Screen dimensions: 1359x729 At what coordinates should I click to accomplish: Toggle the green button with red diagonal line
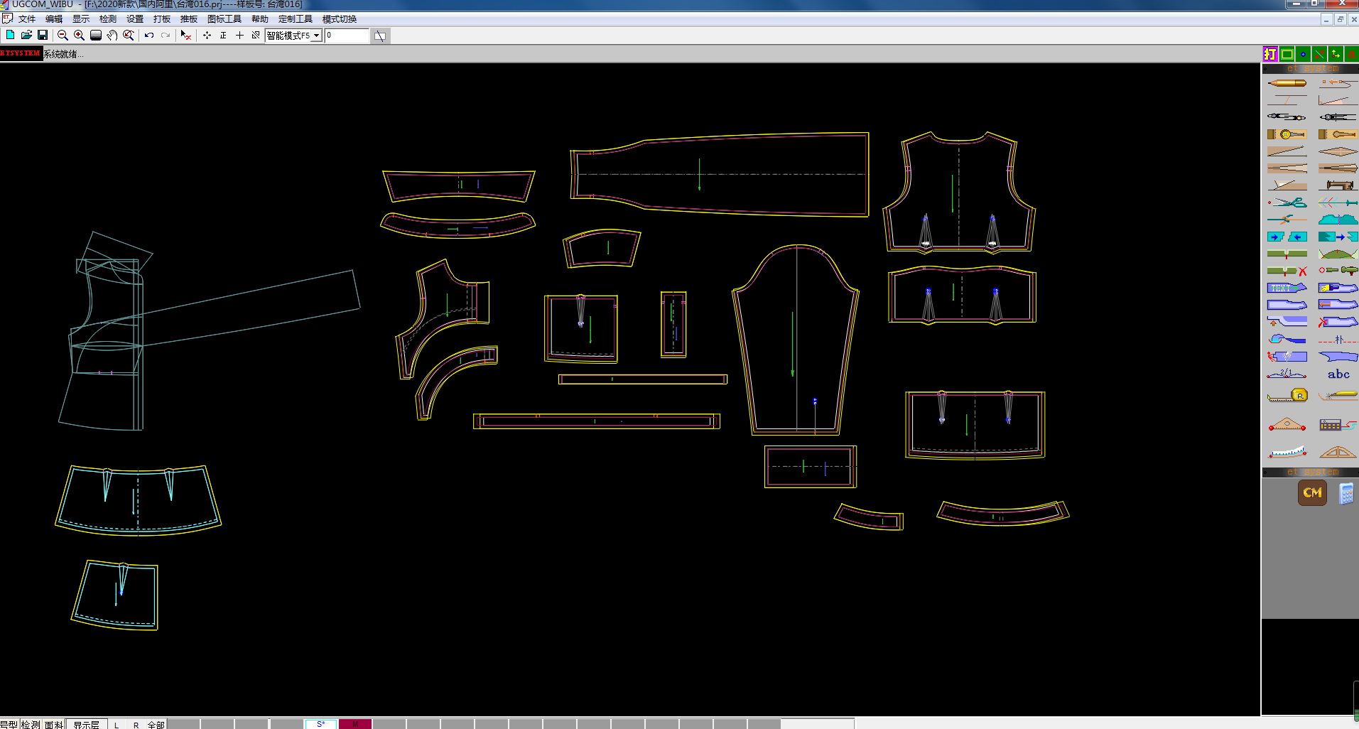(1319, 54)
